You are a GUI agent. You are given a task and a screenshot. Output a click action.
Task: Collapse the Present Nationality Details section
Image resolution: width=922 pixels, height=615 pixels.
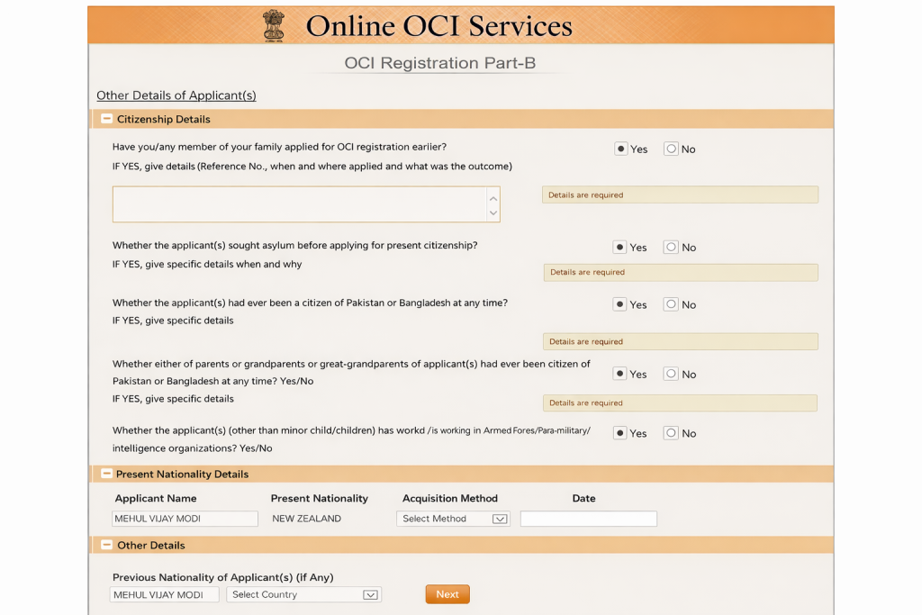coord(106,474)
